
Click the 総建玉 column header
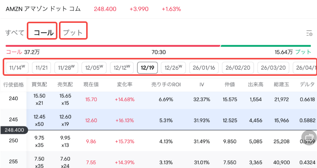tap(281, 85)
